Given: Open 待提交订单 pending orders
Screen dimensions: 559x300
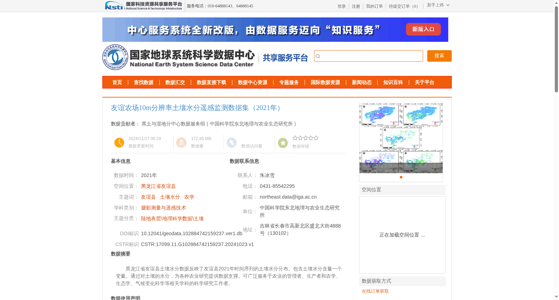Looking at the screenshot, I should point(404,6).
